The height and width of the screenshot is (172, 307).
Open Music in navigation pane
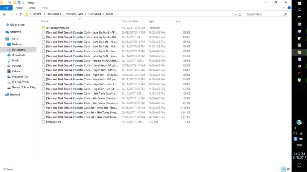tap(15, 60)
